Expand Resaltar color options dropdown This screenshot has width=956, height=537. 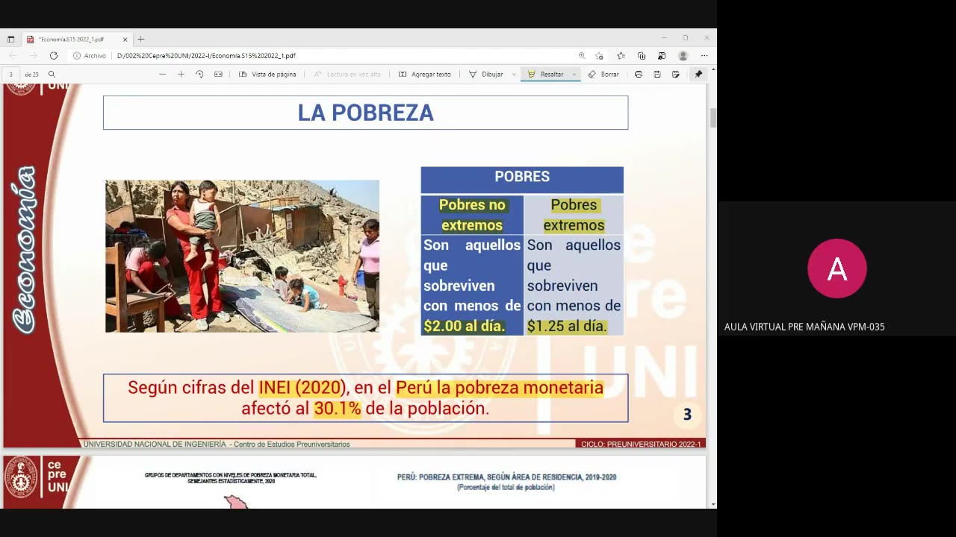pyautogui.click(x=574, y=75)
